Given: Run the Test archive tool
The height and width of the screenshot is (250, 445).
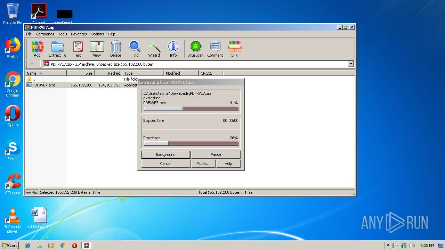Looking at the screenshot, I should pyautogui.click(x=78, y=49).
